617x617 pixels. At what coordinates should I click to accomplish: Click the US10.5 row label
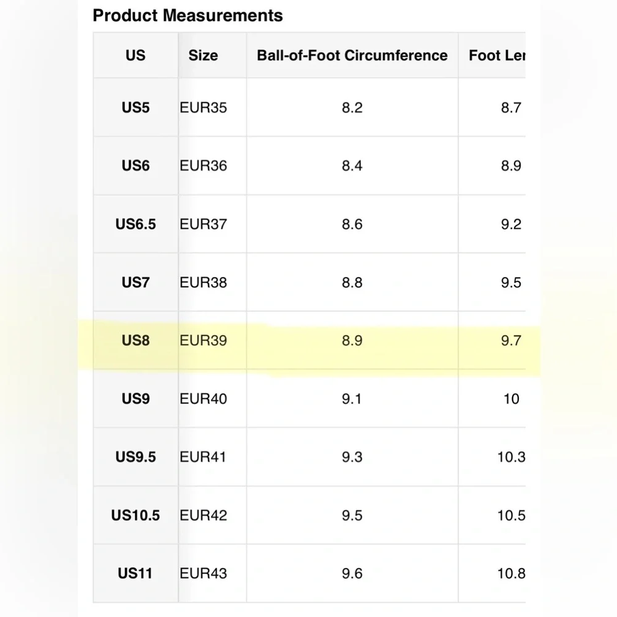click(135, 515)
